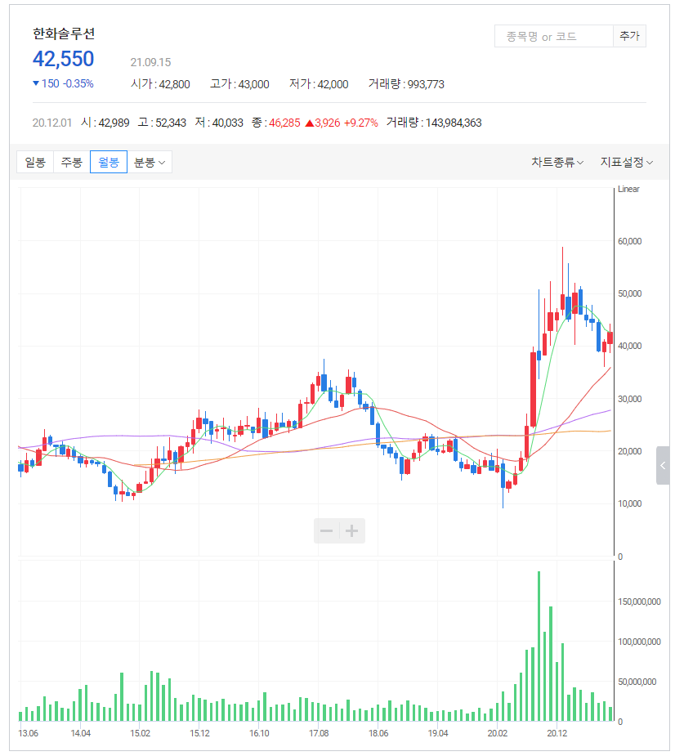This screenshot has width=675, height=756.
Task: Click the 60,000 price axis label
Action: coord(630,241)
